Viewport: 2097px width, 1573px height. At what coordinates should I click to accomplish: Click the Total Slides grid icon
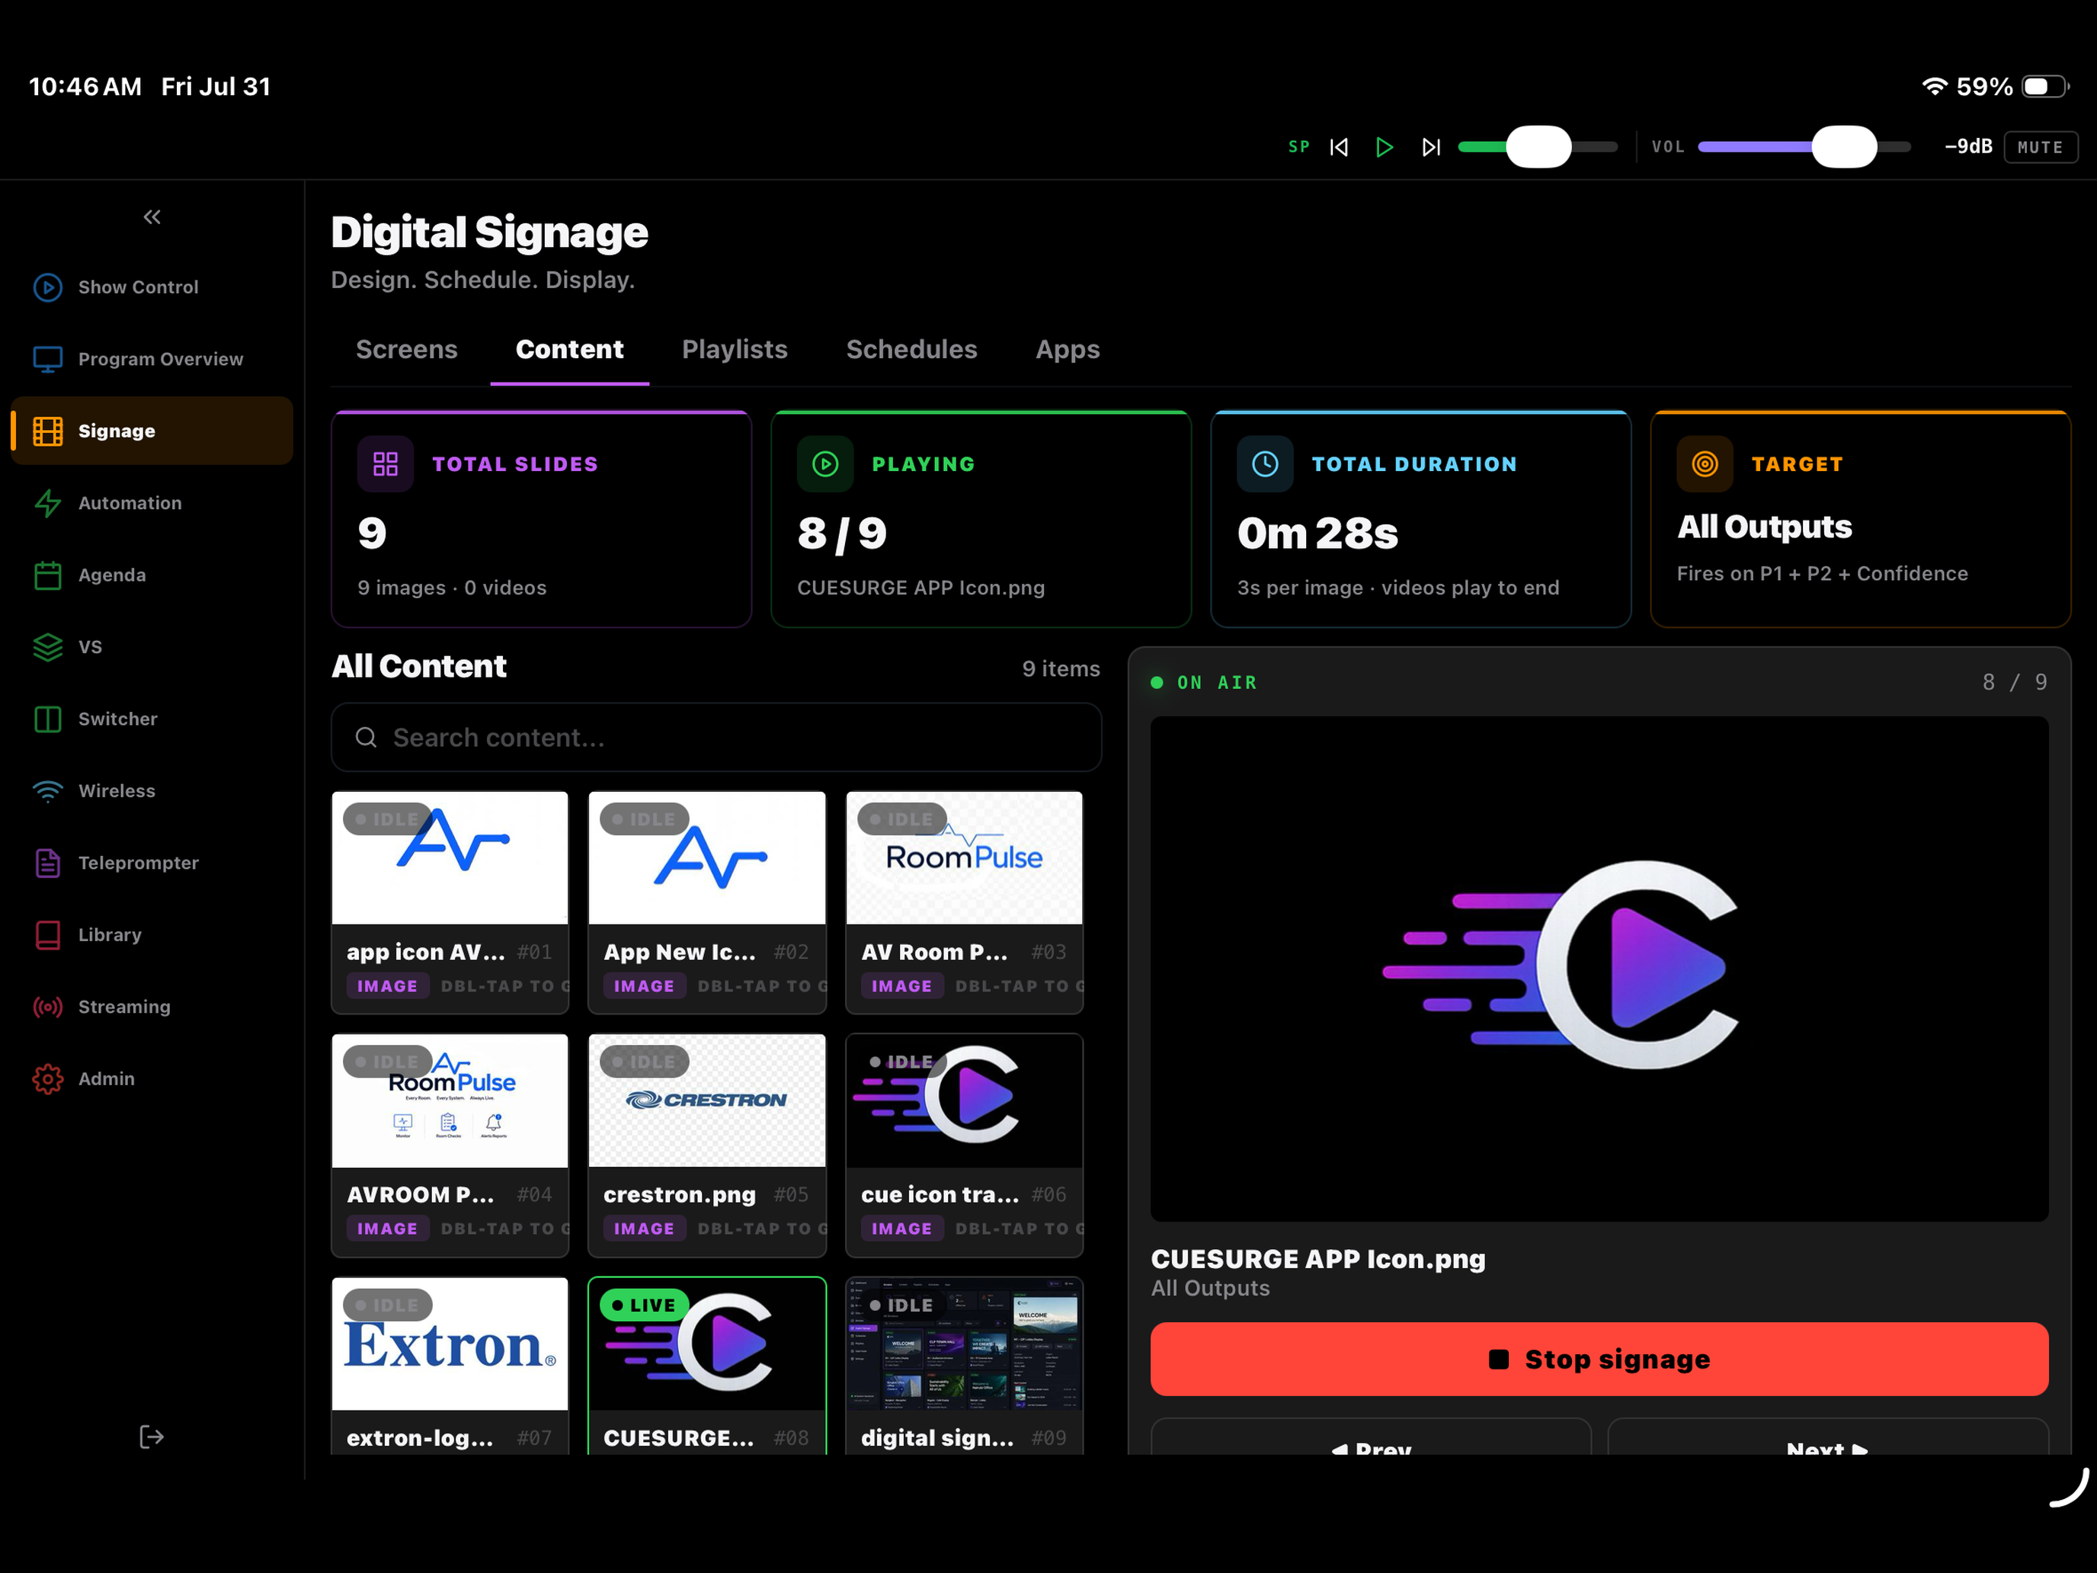pyautogui.click(x=386, y=465)
